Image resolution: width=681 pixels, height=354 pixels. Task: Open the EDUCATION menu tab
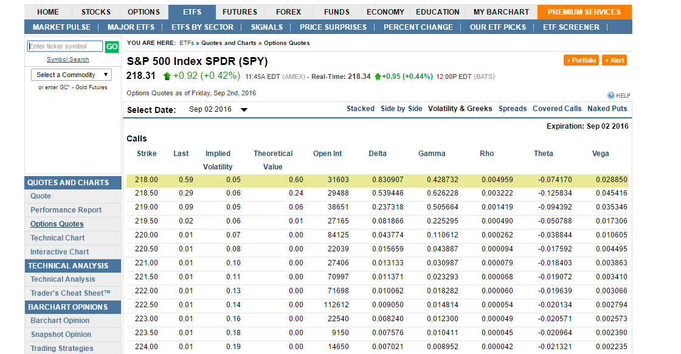pos(437,12)
